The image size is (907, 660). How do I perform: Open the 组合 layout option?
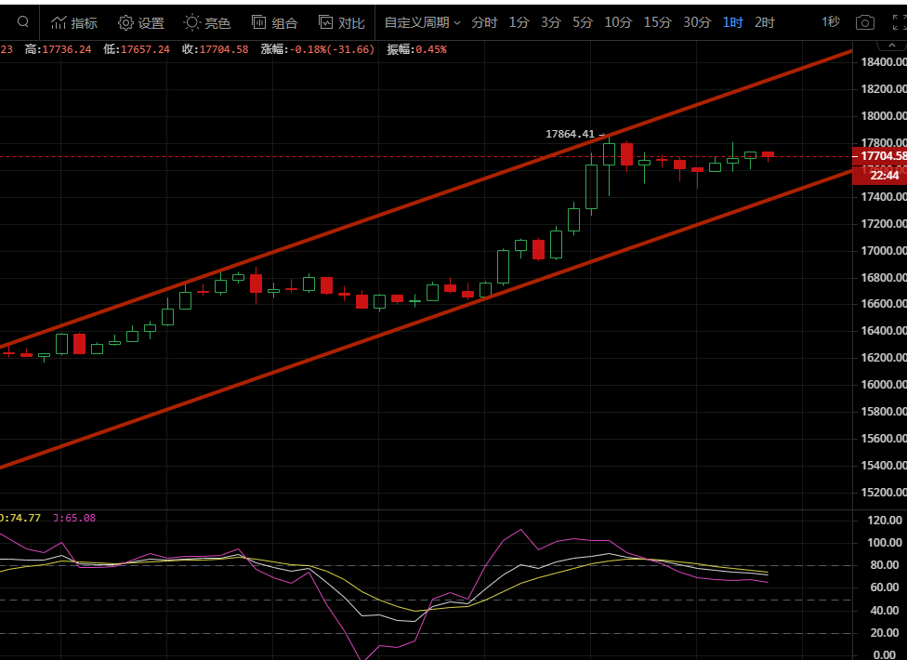coord(274,22)
